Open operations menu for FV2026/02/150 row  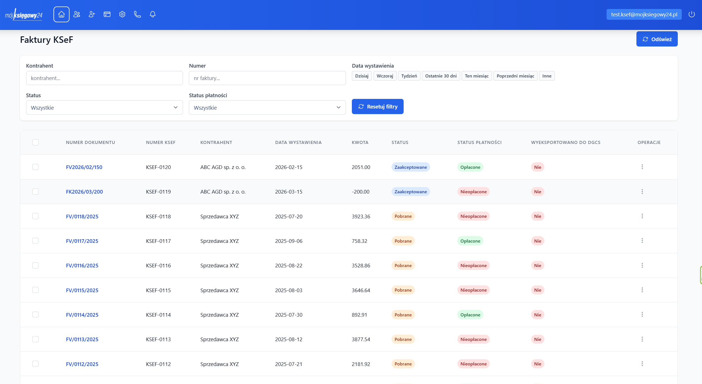click(642, 167)
